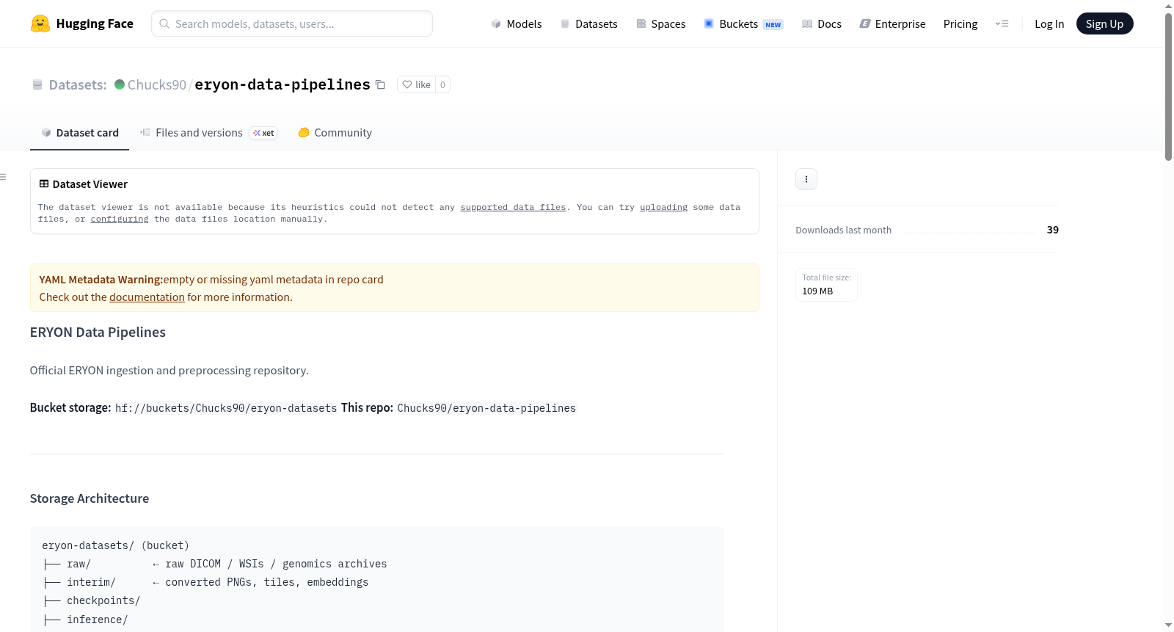
Task: Click the interim/ line in storage tree
Action: click(205, 582)
